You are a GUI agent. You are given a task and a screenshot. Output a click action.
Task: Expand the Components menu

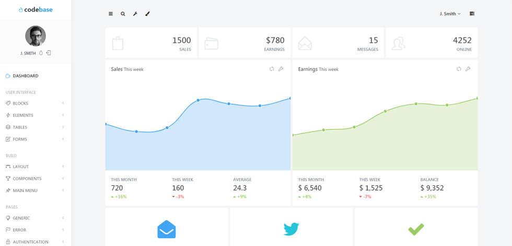36,179
